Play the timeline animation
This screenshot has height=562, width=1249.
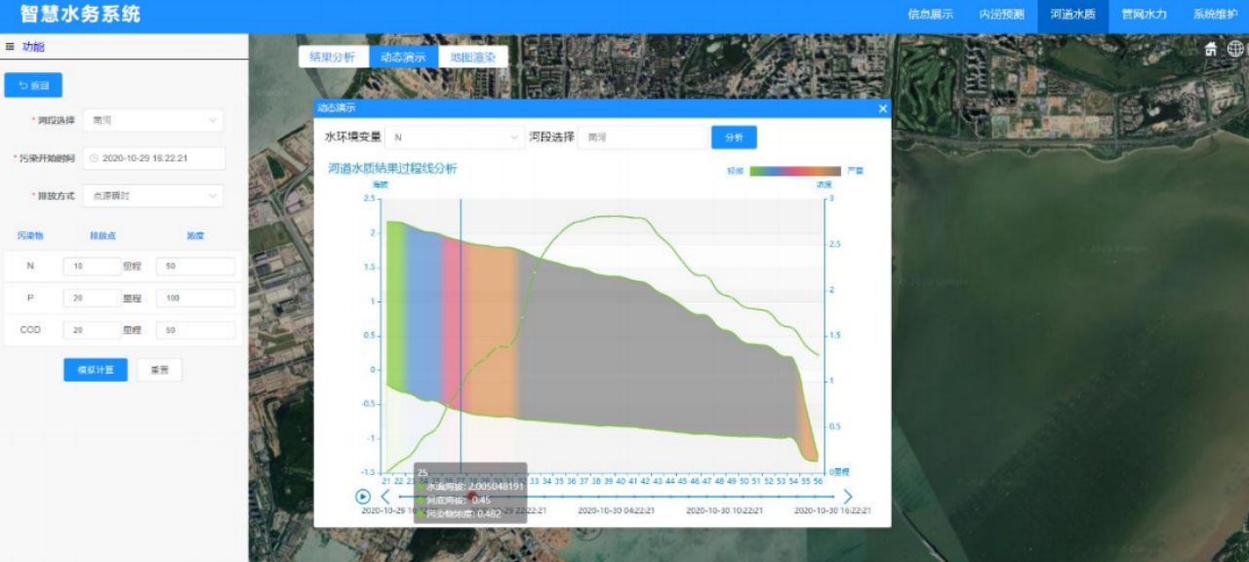[x=363, y=497]
